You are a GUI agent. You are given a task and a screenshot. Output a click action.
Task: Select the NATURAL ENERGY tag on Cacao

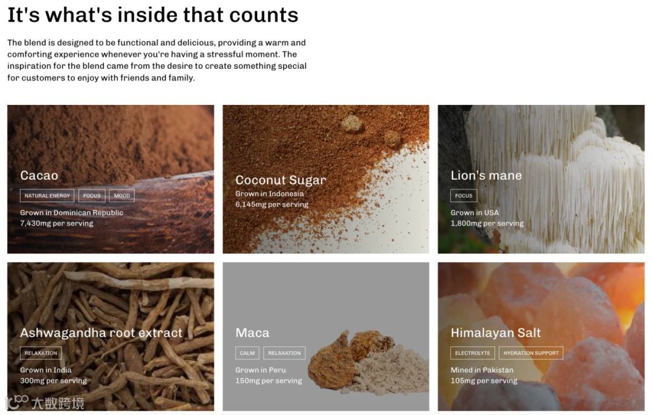47,195
